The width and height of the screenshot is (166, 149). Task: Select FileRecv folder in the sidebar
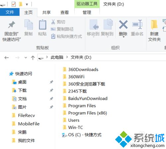pyautogui.click(x=23, y=115)
